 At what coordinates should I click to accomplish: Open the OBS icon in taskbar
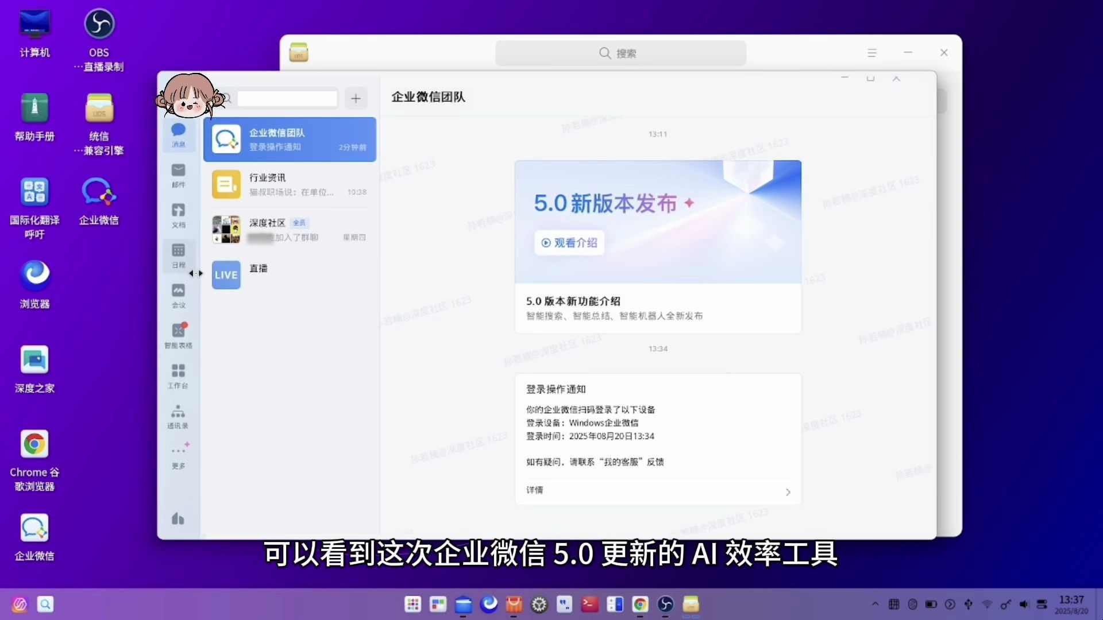(x=665, y=604)
